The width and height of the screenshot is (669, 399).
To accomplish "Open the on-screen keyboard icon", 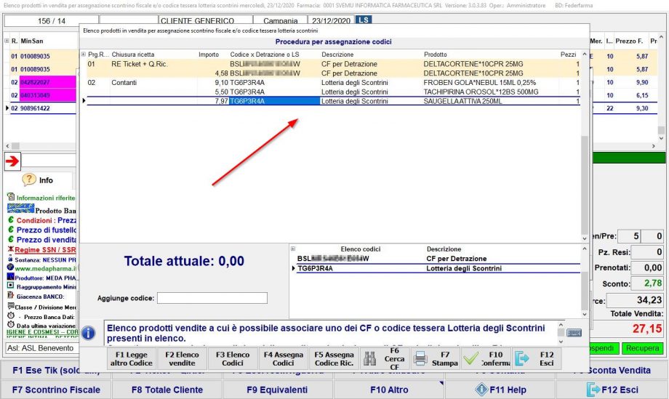I will click(x=574, y=333).
